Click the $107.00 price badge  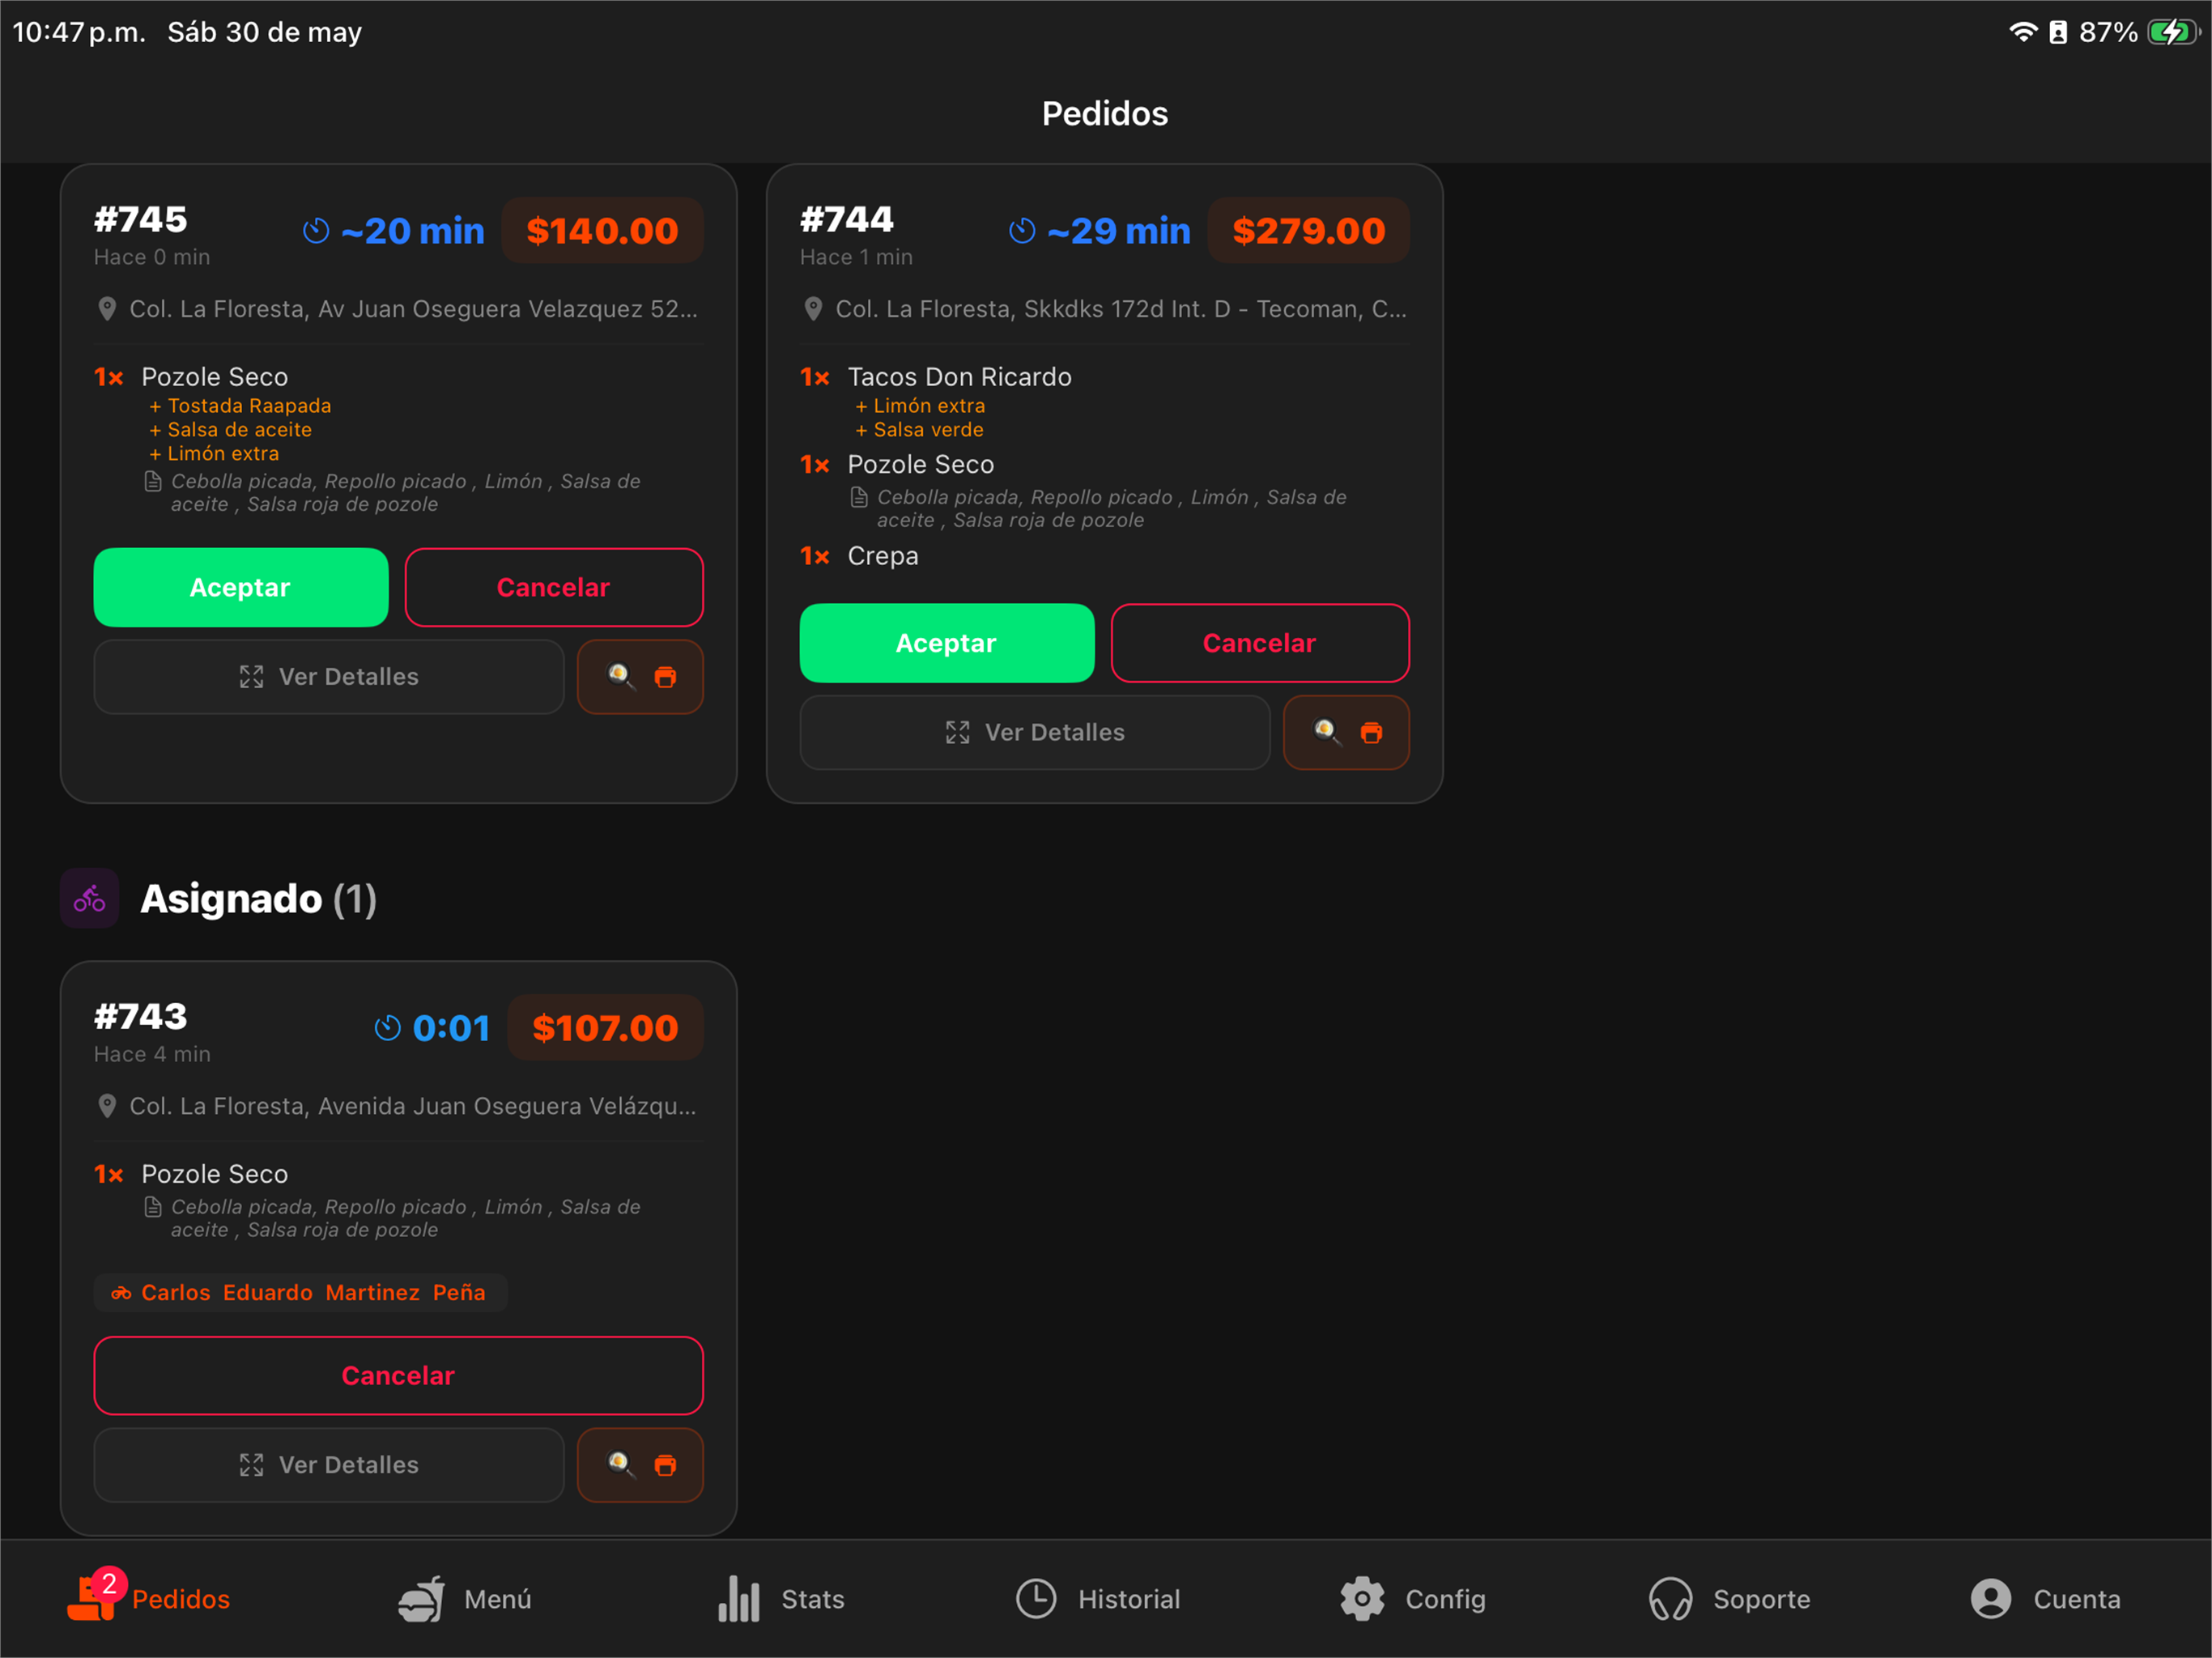[x=605, y=1028]
